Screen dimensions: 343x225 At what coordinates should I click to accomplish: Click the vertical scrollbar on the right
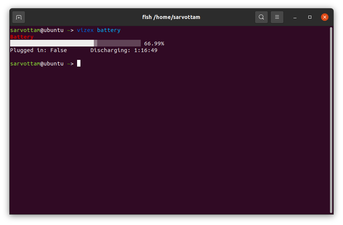(331, 120)
